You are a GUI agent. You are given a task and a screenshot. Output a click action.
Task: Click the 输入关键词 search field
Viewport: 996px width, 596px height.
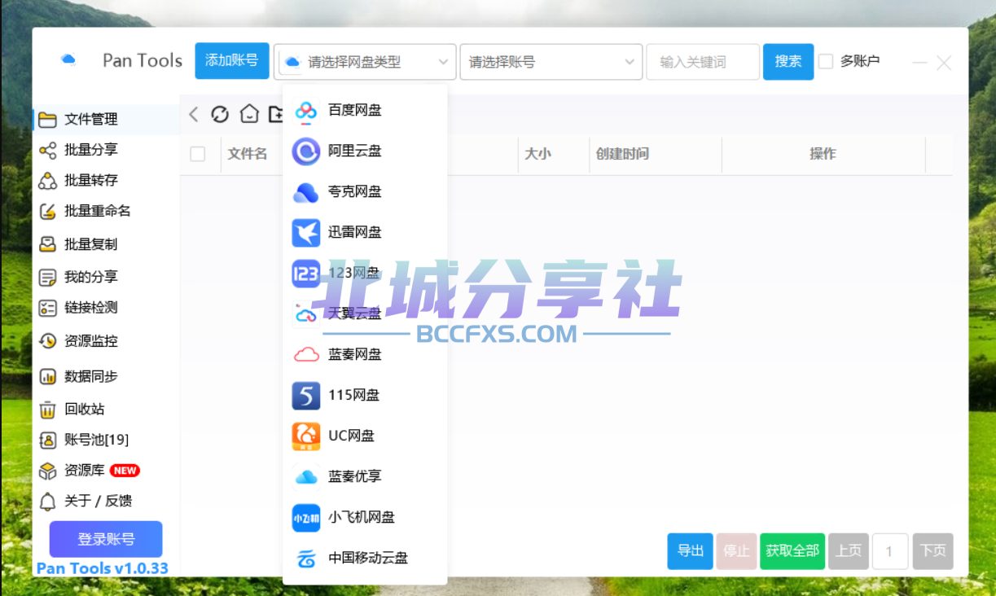703,62
